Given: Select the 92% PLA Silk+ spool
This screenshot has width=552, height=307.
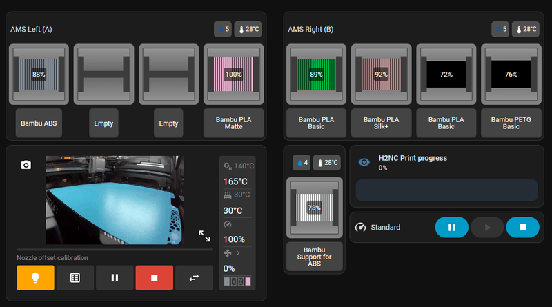Looking at the screenshot, I should pos(382,75).
